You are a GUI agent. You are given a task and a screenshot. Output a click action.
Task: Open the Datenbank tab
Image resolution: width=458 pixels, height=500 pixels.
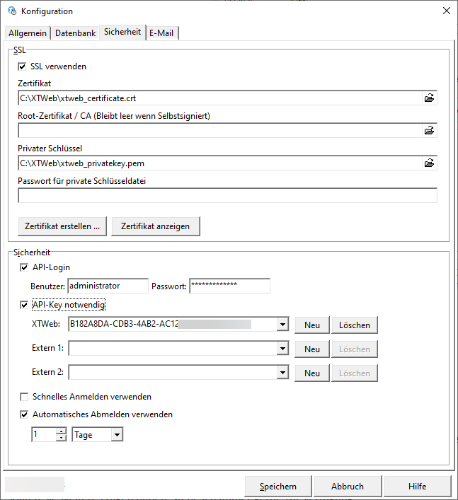[75, 33]
